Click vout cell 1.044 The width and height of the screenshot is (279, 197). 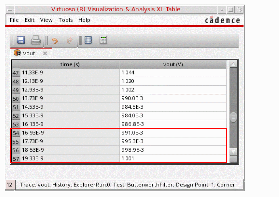[x=173, y=73]
